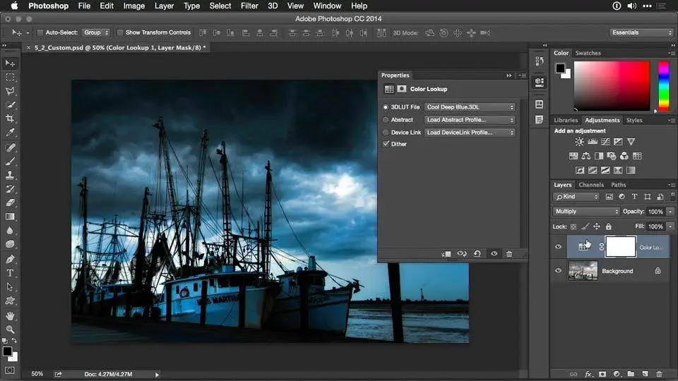Screen dimensions: 678x381
Task: Hide the Background layer visibility
Action: click(559, 271)
